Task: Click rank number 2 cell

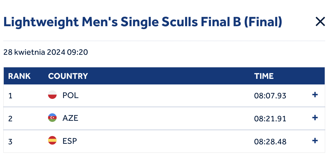Action: (x=10, y=118)
